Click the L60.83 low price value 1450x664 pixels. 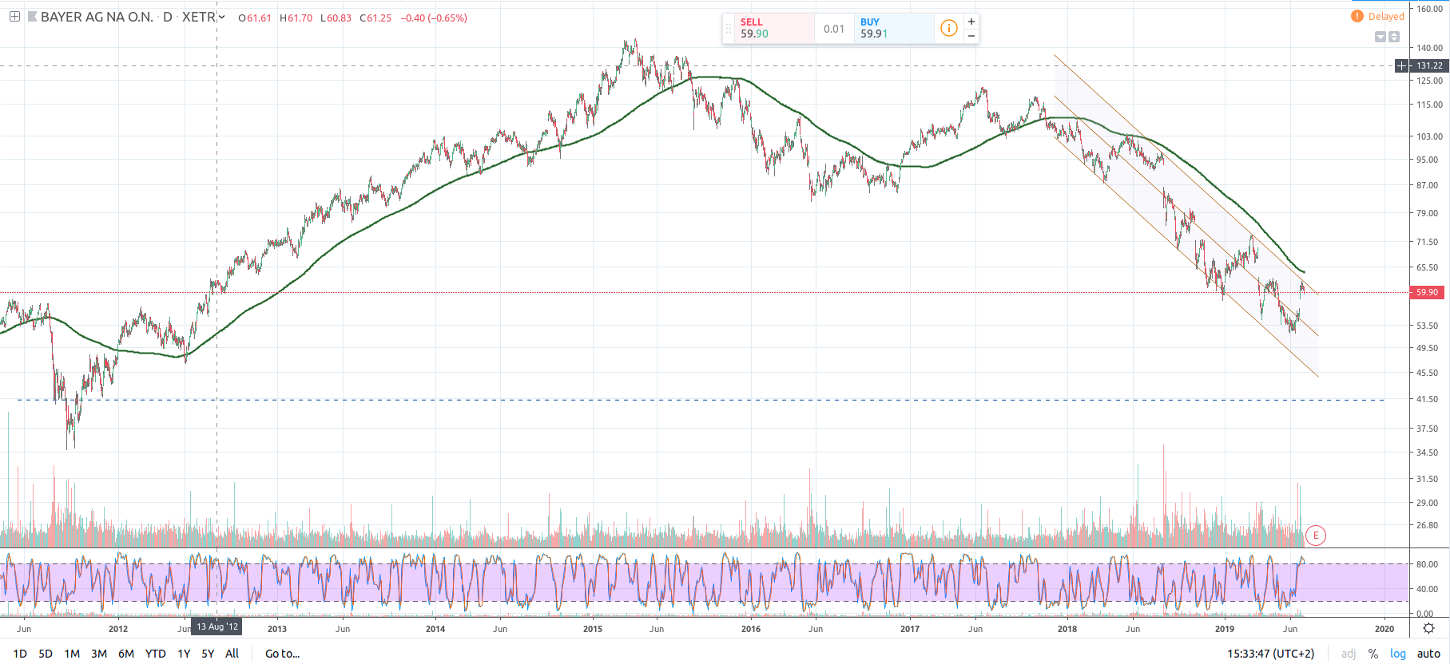pos(336,18)
